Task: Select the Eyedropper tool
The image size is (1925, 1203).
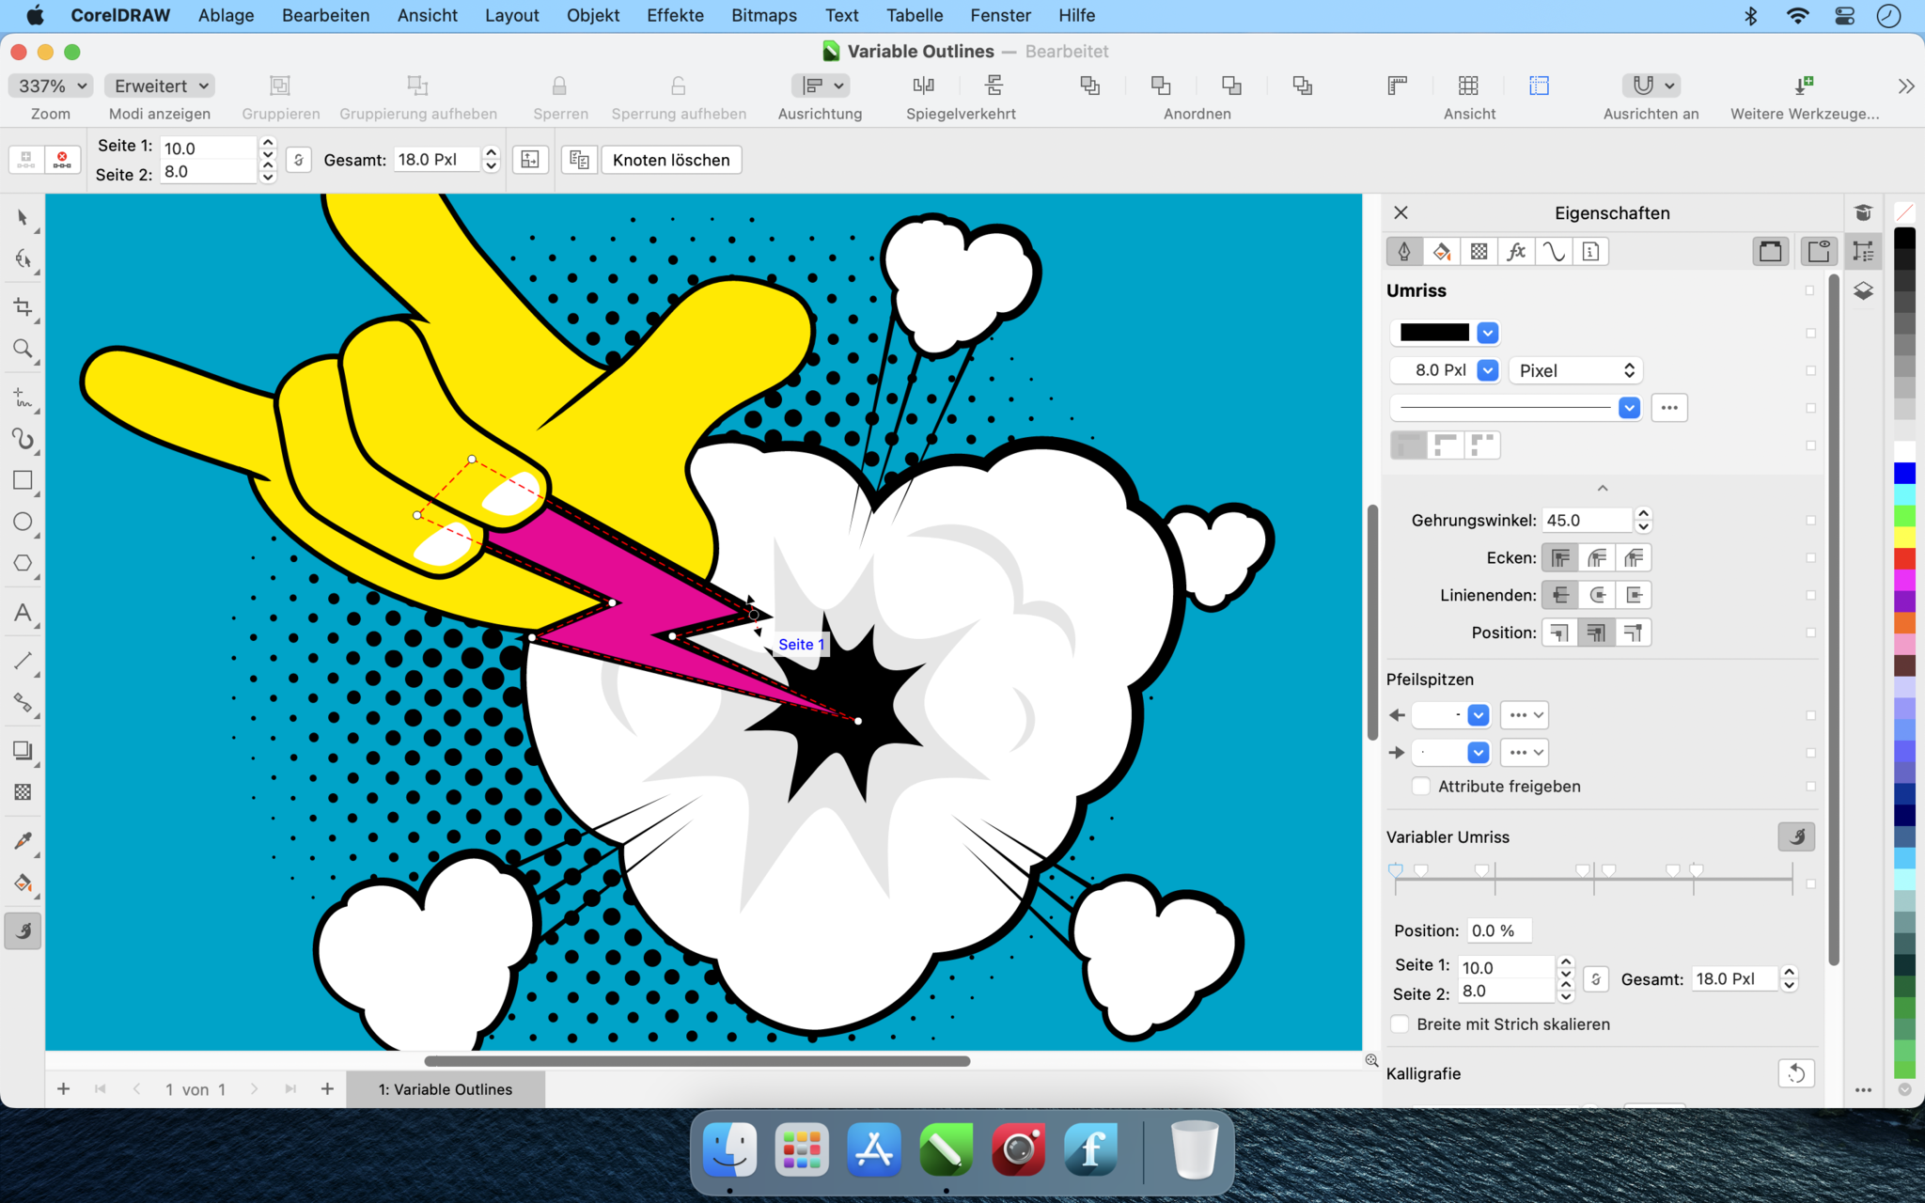Action: tap(23, 841)
